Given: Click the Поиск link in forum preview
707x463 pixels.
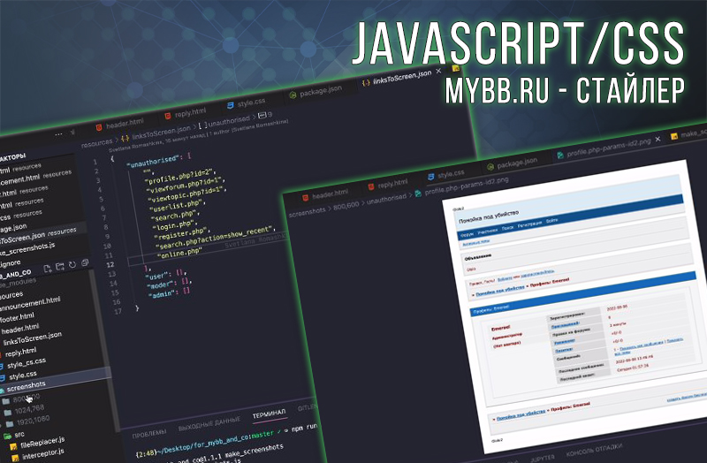Looking at the screenshot, I should pos(507,228).
